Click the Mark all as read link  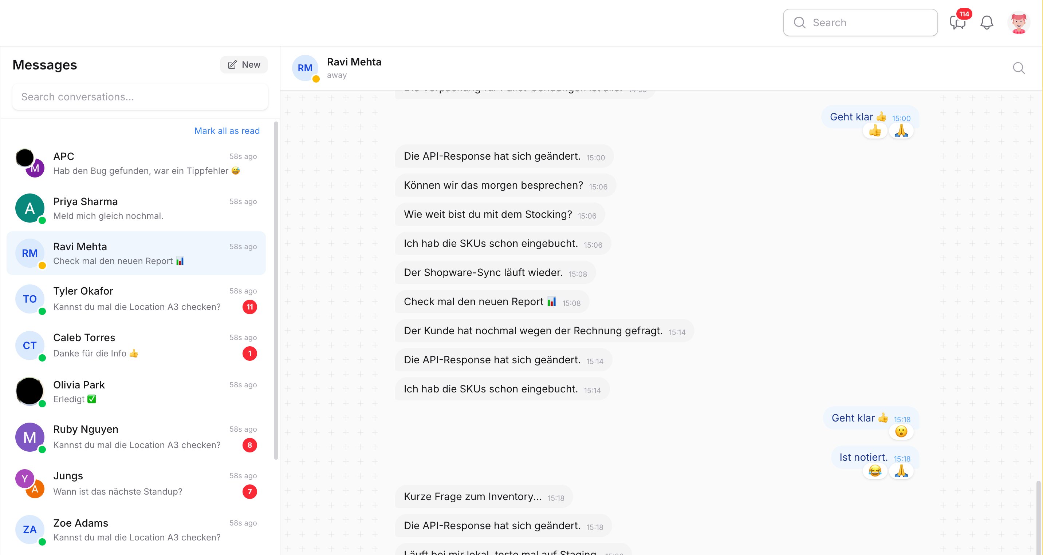click(227, 131)
